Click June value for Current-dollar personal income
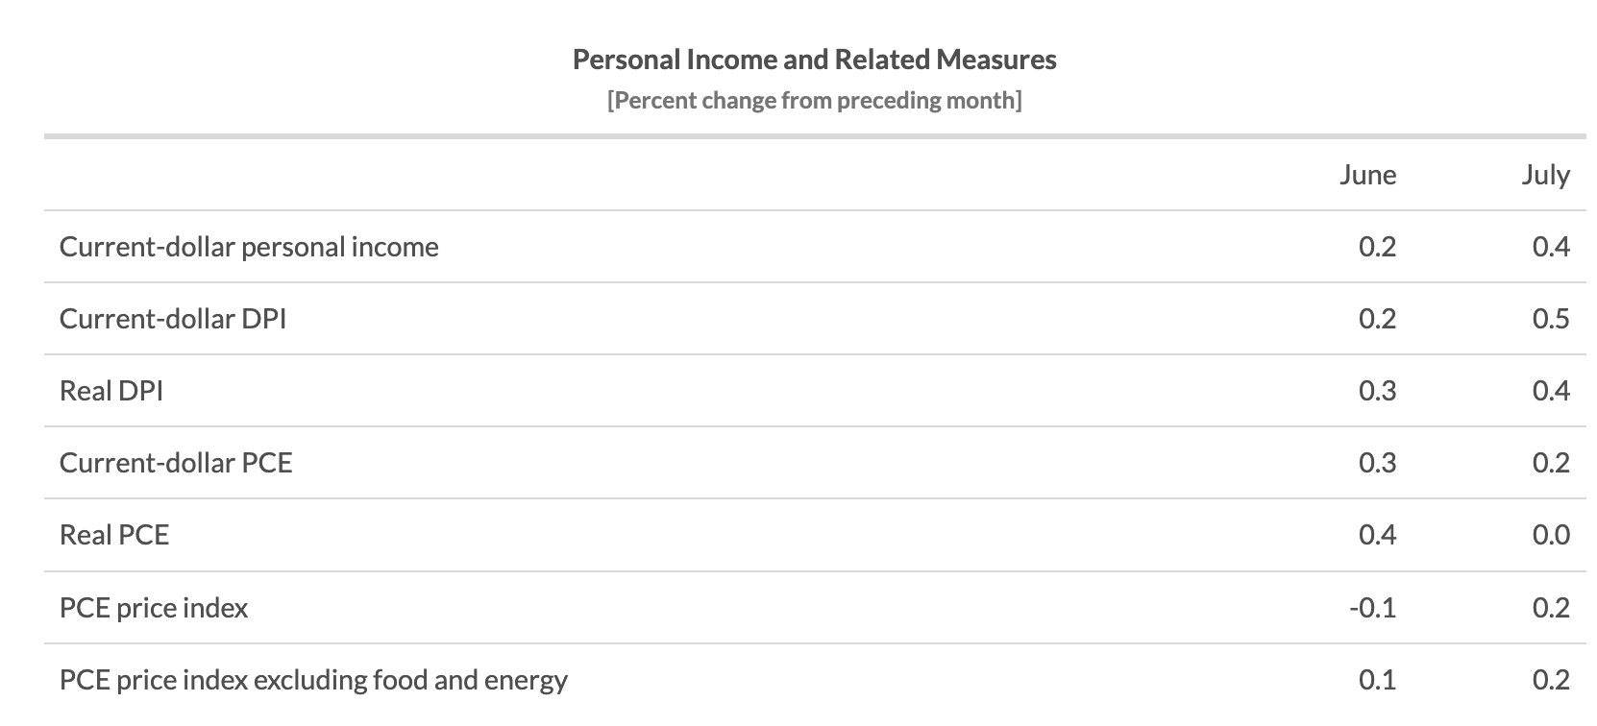 (x=1377, y=247)
